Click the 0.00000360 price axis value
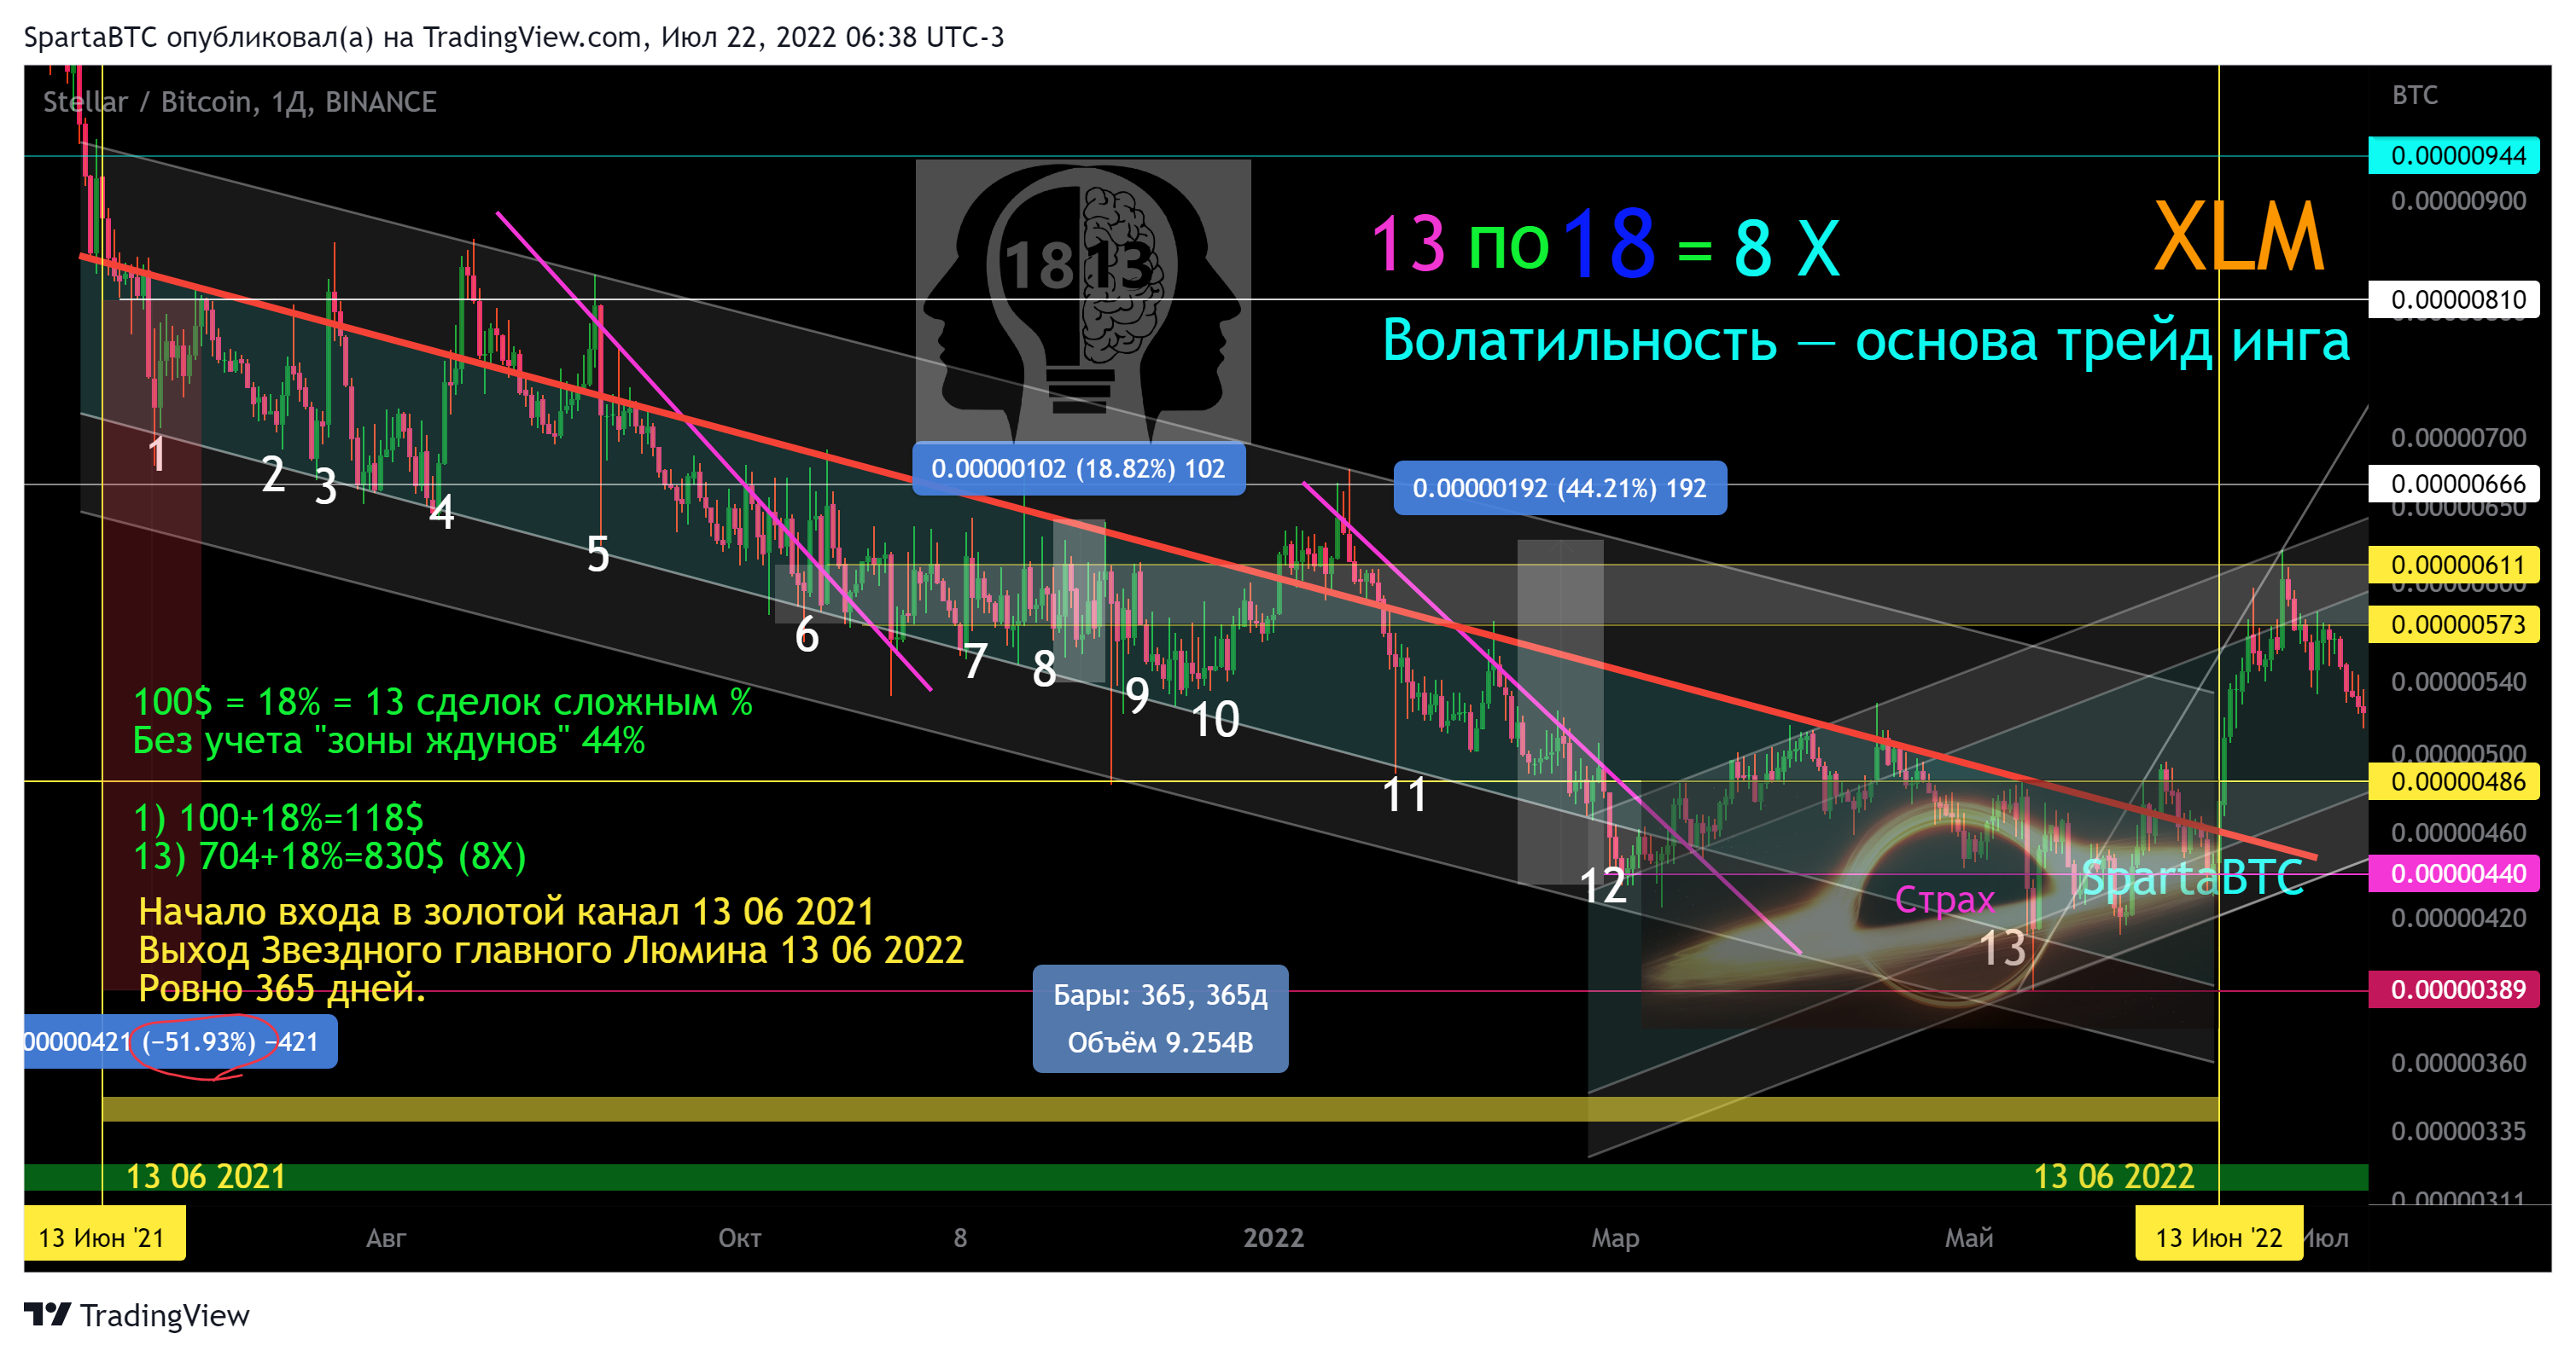2576x1357 pixels. [x=2458, y=1064]
